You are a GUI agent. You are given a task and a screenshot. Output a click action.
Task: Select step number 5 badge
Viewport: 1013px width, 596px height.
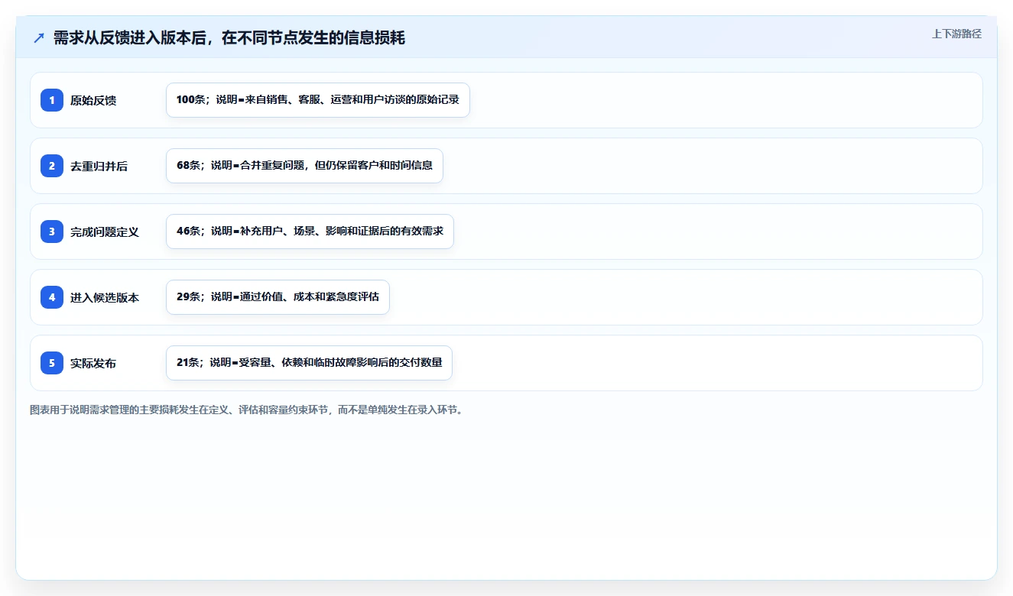(52, 363)
